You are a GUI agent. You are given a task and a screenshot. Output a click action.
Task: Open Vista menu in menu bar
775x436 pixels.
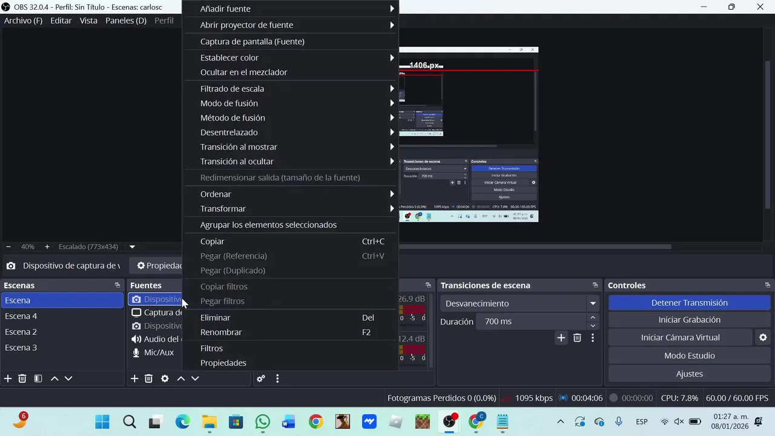pyautogui.click(x=88, y=21)
